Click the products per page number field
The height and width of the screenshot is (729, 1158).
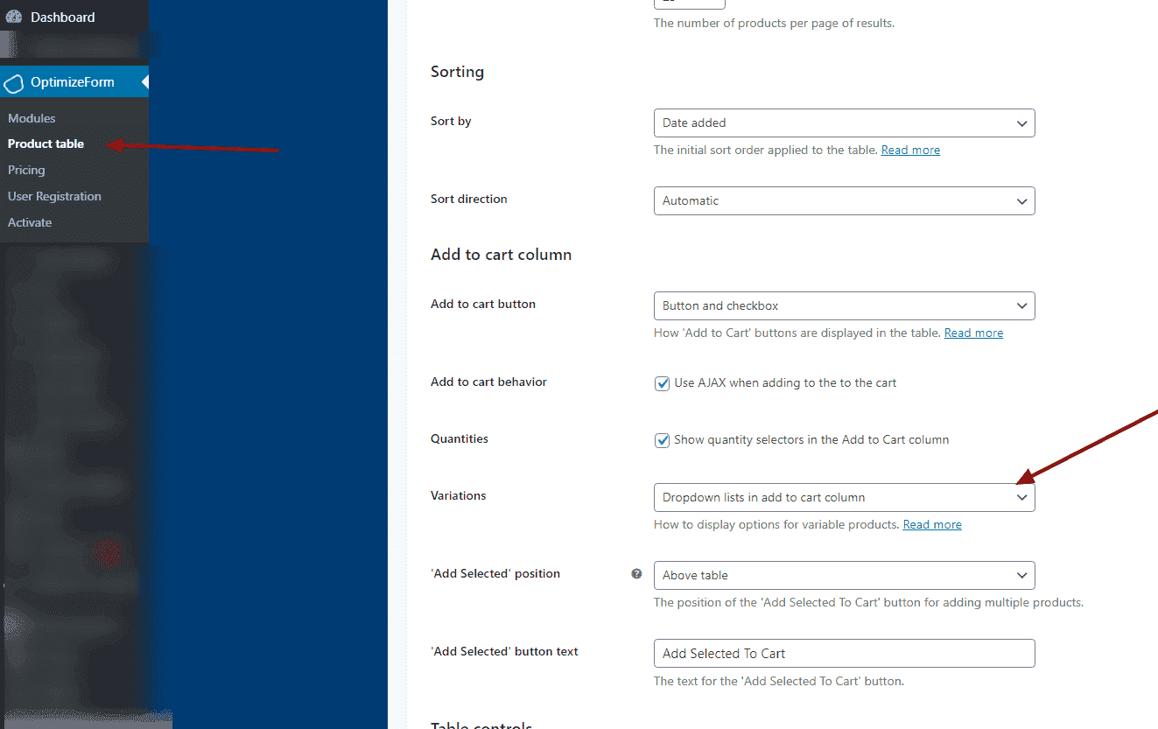coord(689,4)
